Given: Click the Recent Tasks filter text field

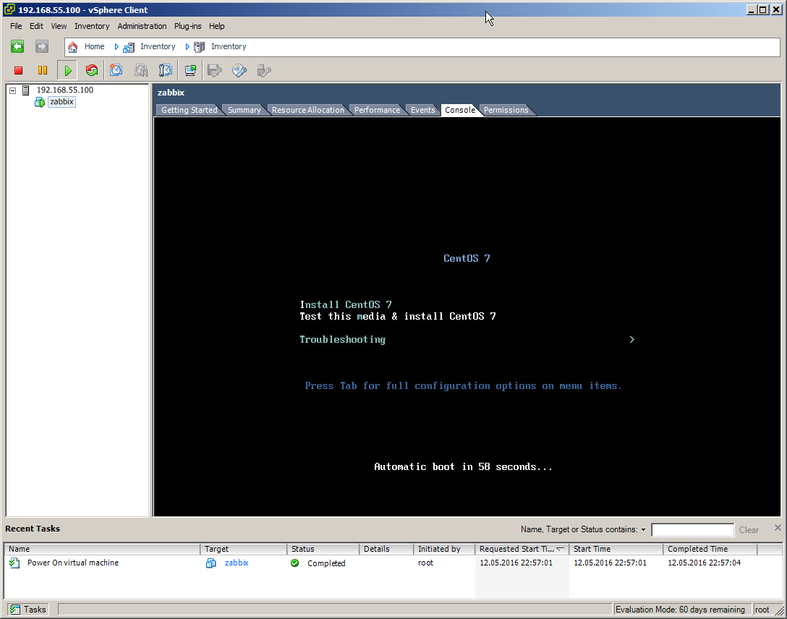Looking at the screenshot, I should [692, 530].
